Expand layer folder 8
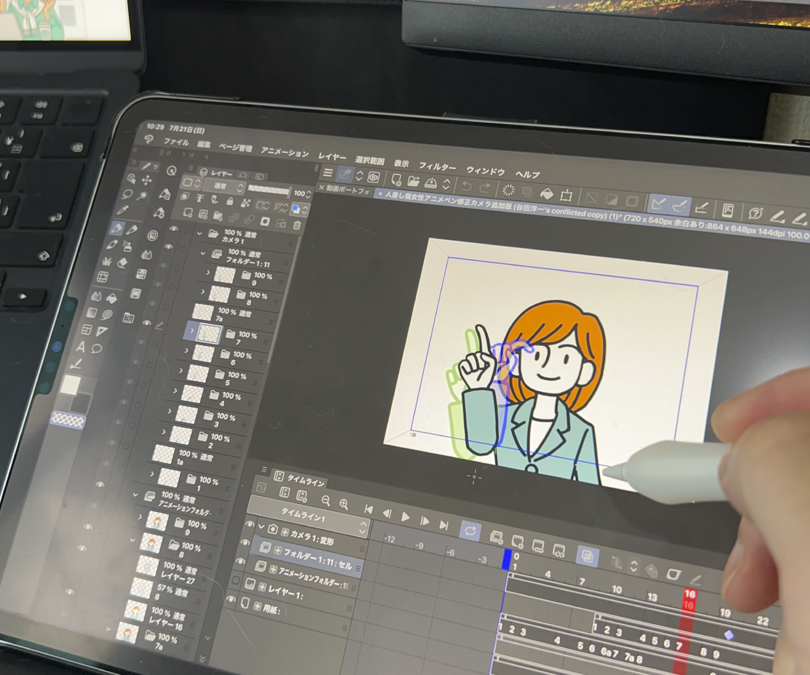Screen dimensions: 810x675 pyautogui.click(x=203, y=292)
